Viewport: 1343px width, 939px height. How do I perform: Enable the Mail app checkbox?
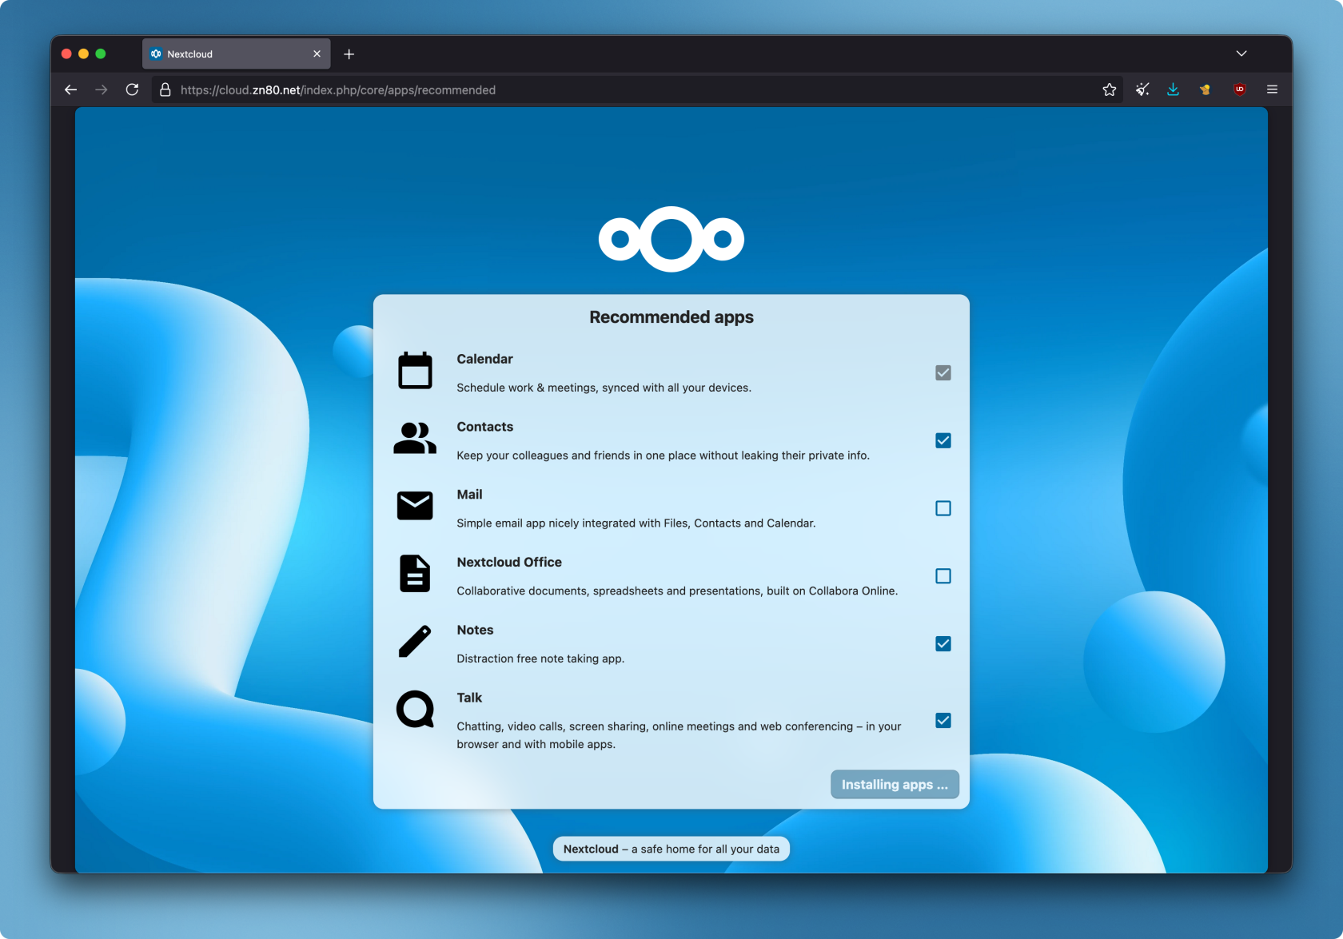tap(943, 508)
